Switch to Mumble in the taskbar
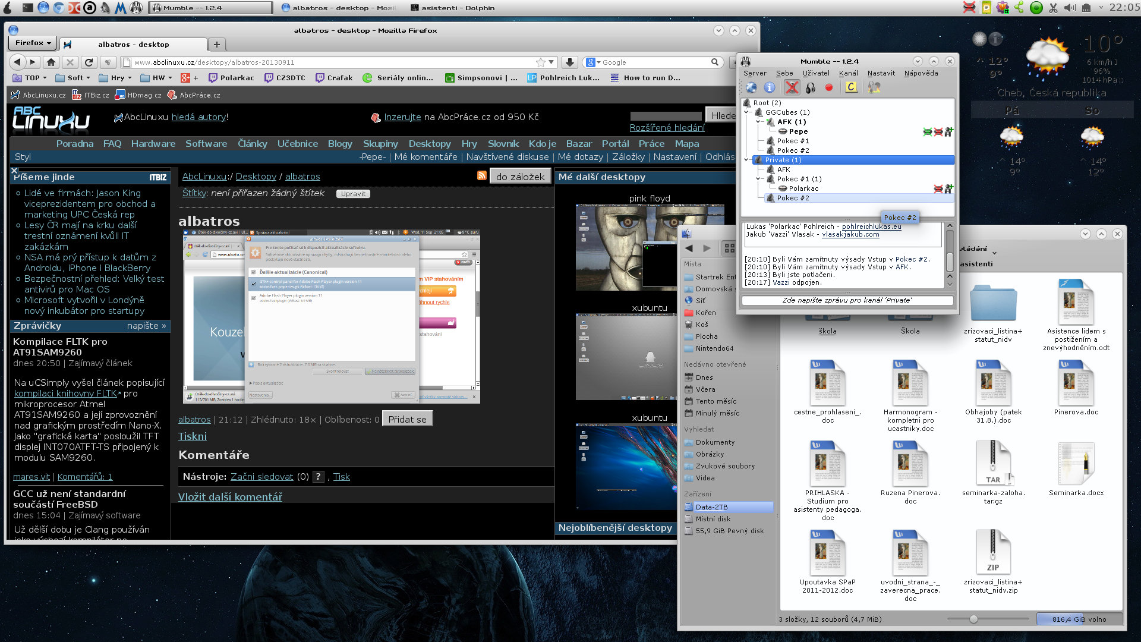 (210, 8)
